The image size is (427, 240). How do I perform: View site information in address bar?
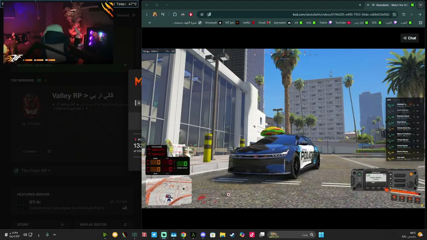click(x=394, y=14)
